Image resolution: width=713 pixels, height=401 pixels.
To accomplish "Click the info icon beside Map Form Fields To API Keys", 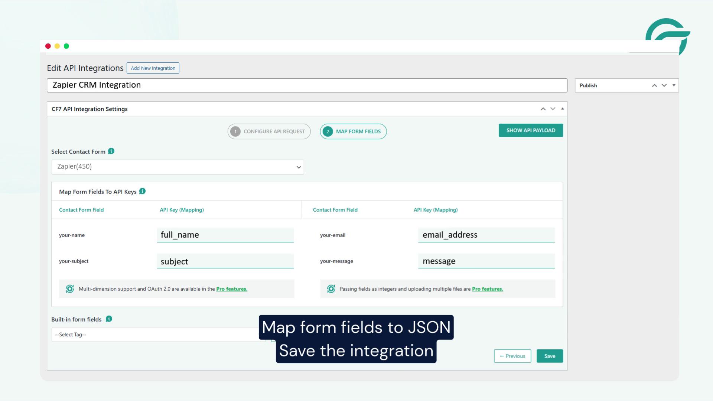I will click(141, 192).
